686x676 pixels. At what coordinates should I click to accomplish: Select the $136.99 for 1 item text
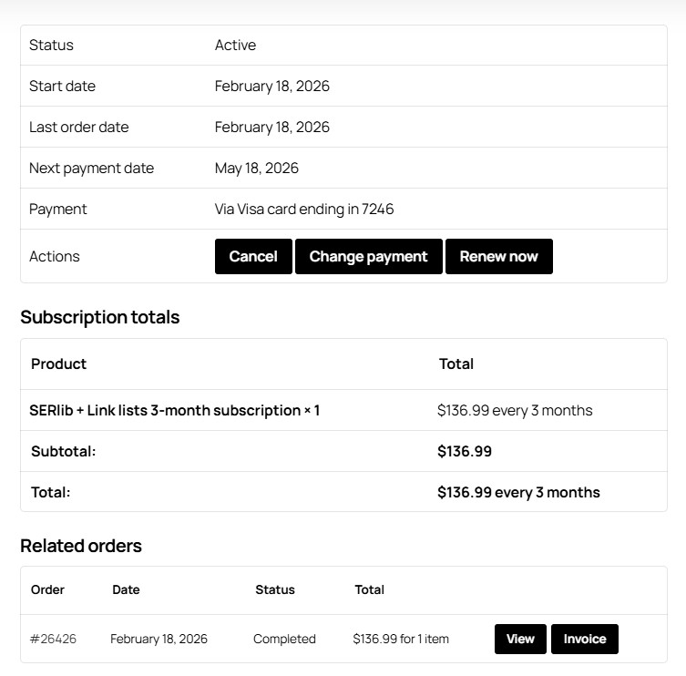[x=401, y=639]
